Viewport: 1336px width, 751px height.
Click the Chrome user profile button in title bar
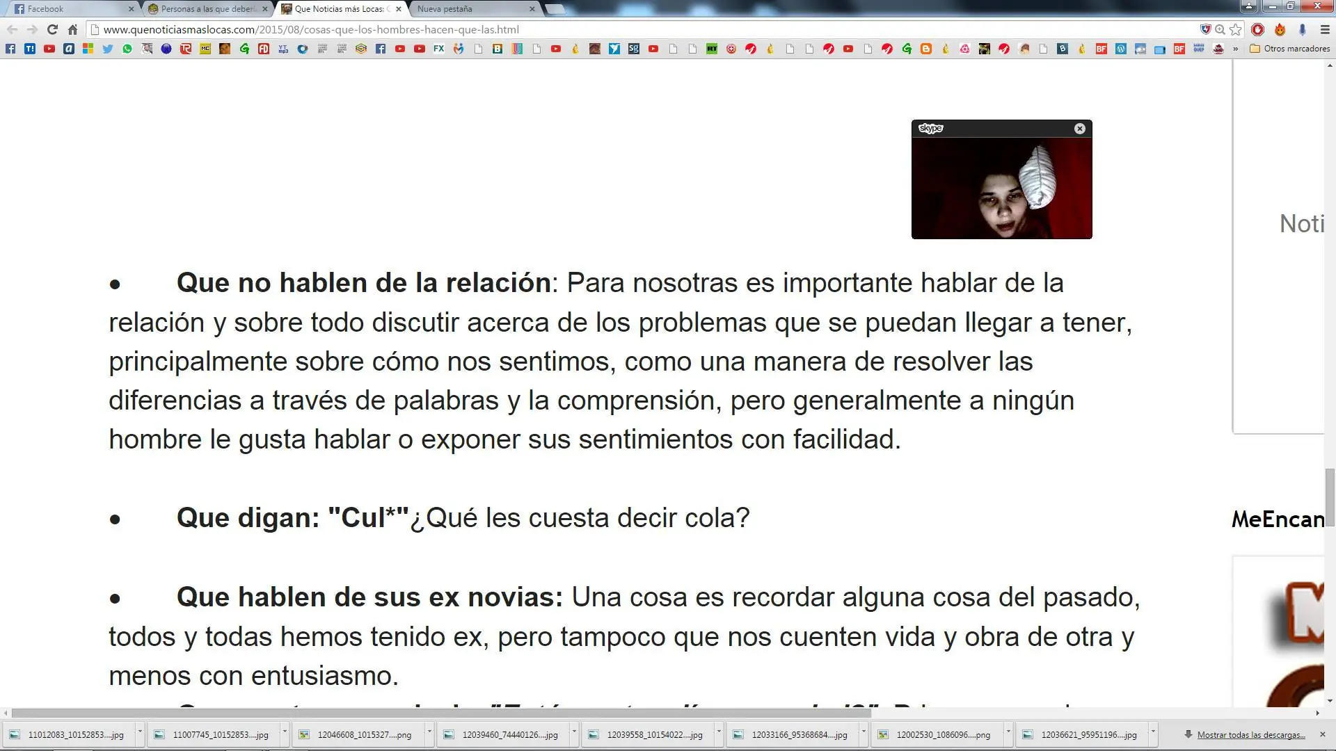(x=1248, y=6)
